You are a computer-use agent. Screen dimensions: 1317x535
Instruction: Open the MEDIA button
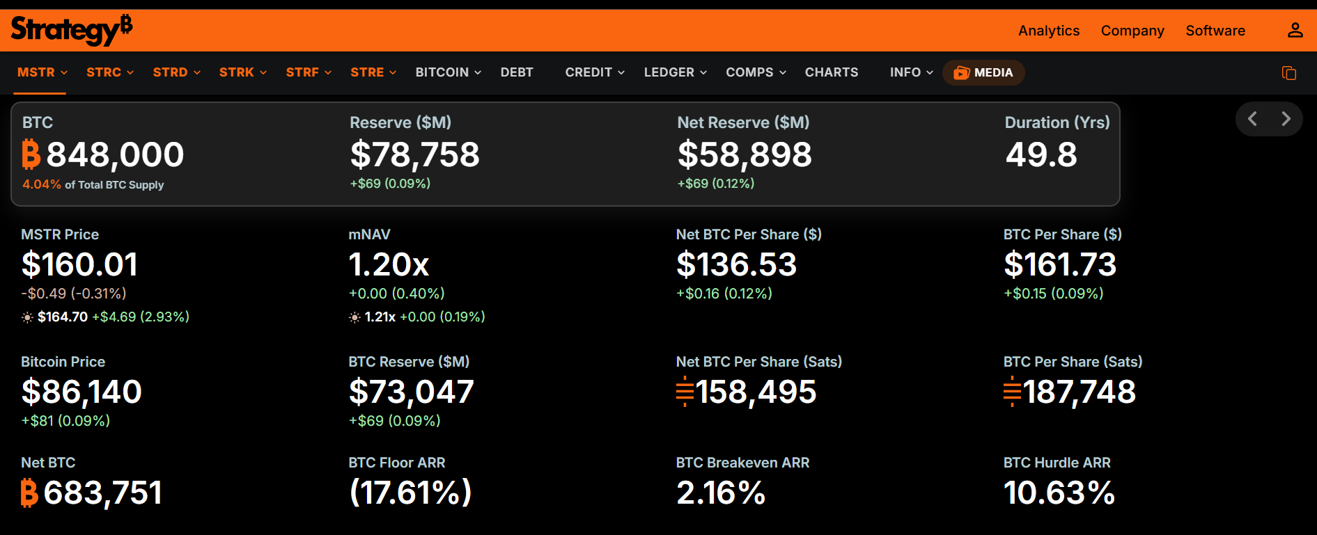click(983, 72)
